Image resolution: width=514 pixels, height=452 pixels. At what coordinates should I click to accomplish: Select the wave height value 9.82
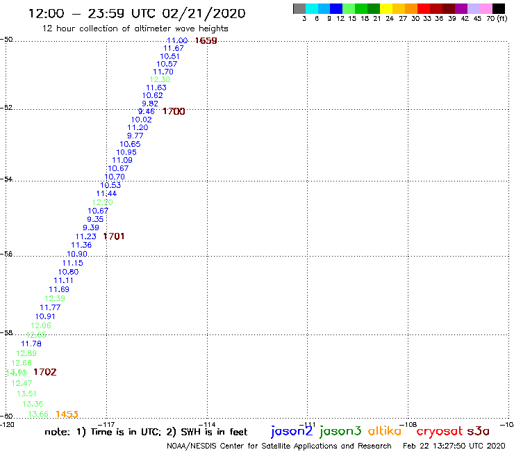(x=150, y=104)
